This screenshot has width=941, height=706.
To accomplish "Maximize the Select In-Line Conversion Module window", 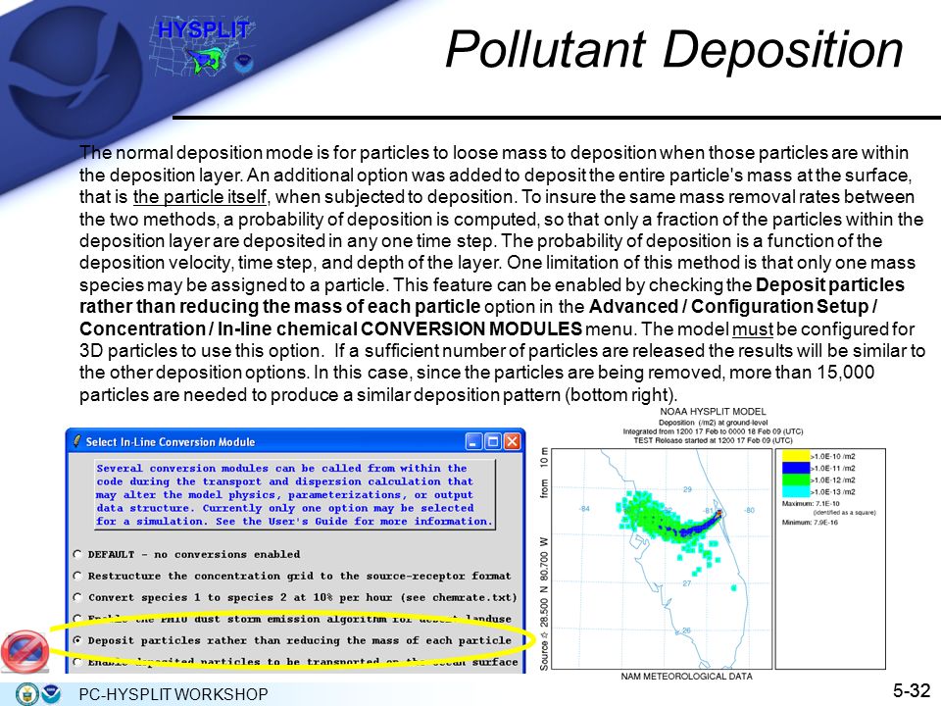I will (493, 442).
